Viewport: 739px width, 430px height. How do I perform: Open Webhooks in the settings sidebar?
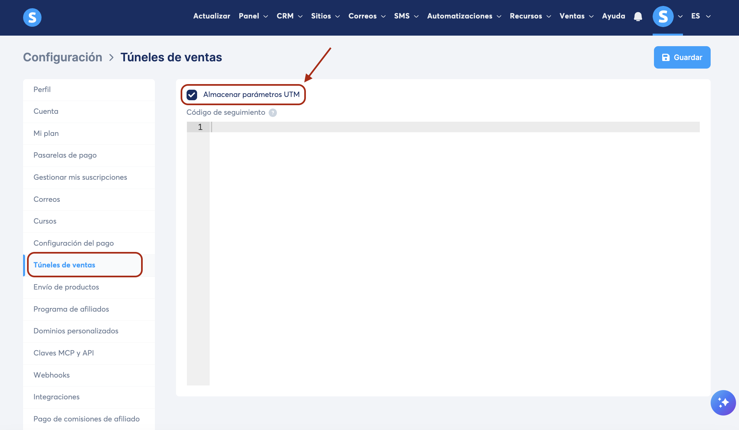point(51,375)
